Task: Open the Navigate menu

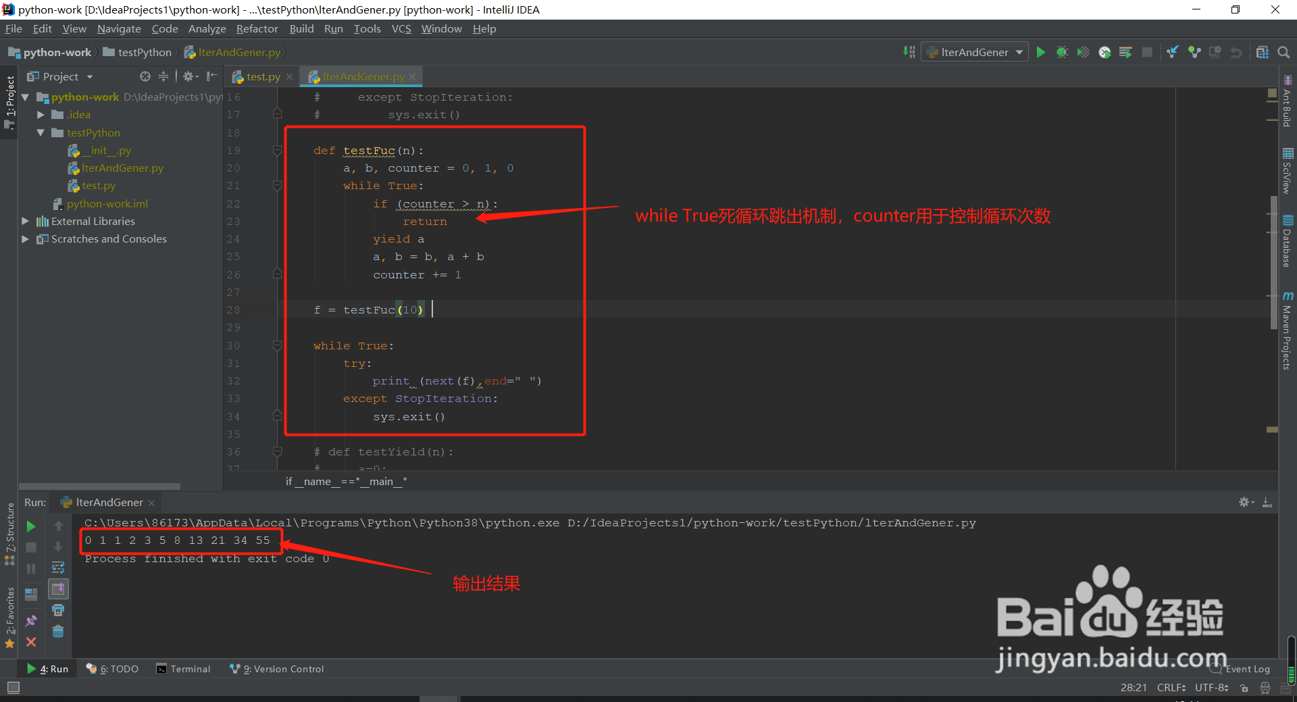Action: 119,28
